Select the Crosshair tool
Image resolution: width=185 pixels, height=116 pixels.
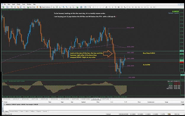[93, 7]
